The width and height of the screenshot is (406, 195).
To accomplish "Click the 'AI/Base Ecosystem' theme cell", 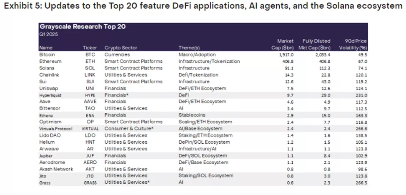I will click(200, 128).
